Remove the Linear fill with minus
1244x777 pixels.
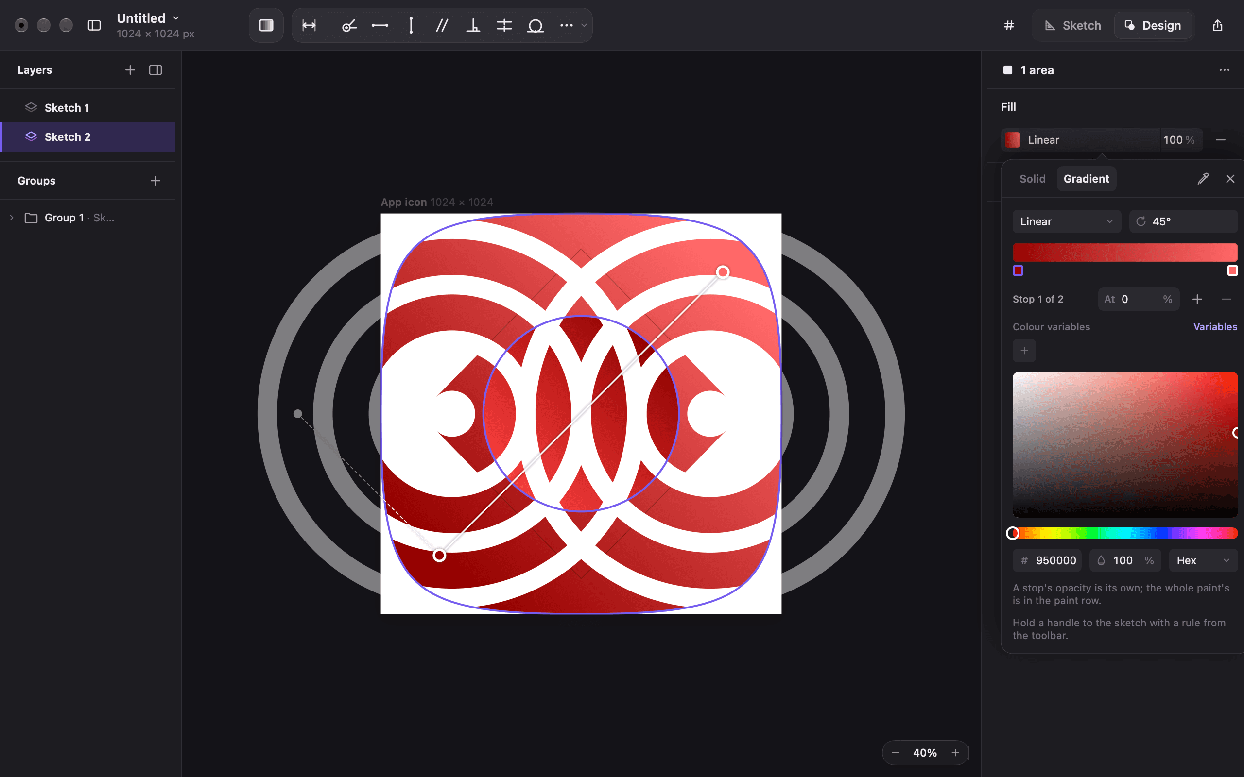coord(1220,140)
